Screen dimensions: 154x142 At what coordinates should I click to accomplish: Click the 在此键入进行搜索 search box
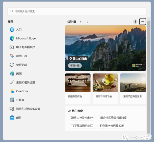tap(77, 11)
